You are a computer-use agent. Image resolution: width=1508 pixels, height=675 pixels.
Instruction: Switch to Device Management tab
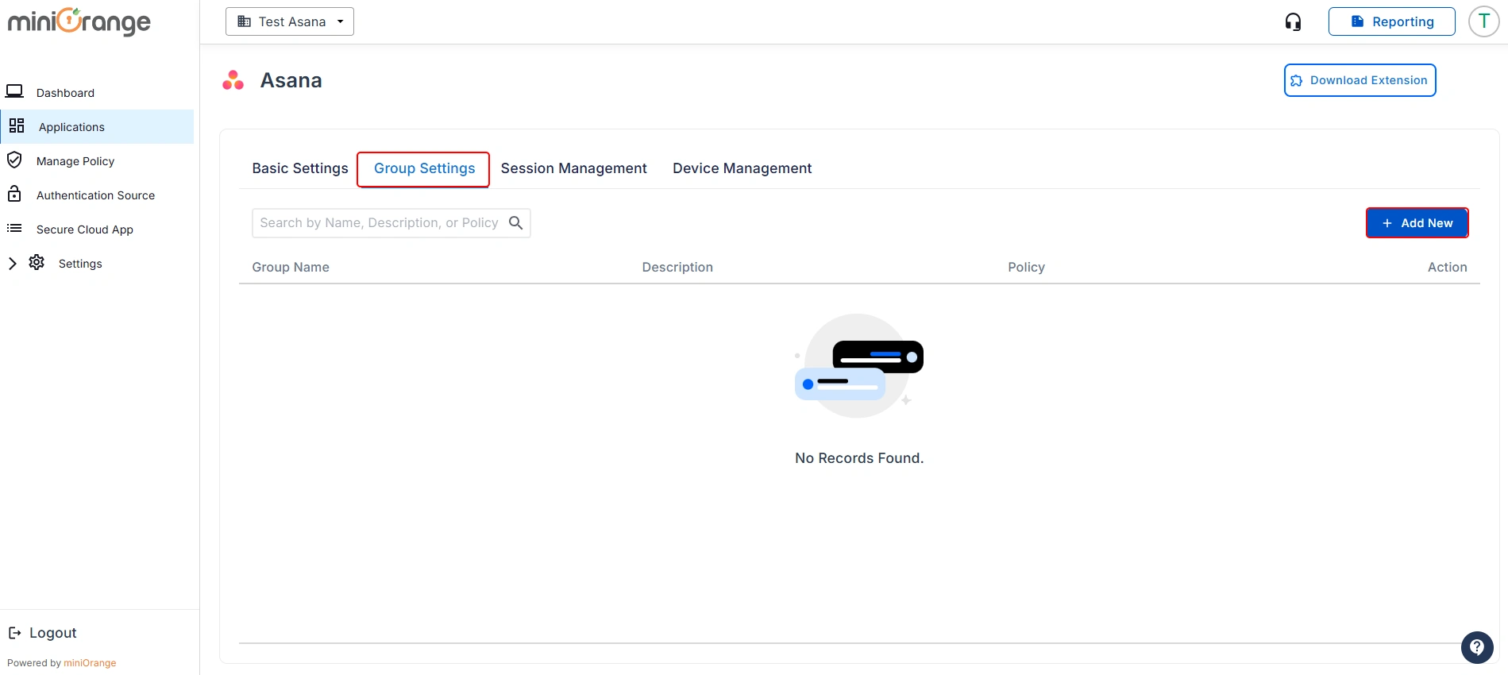pyautogui.click(x=742, y=168)
